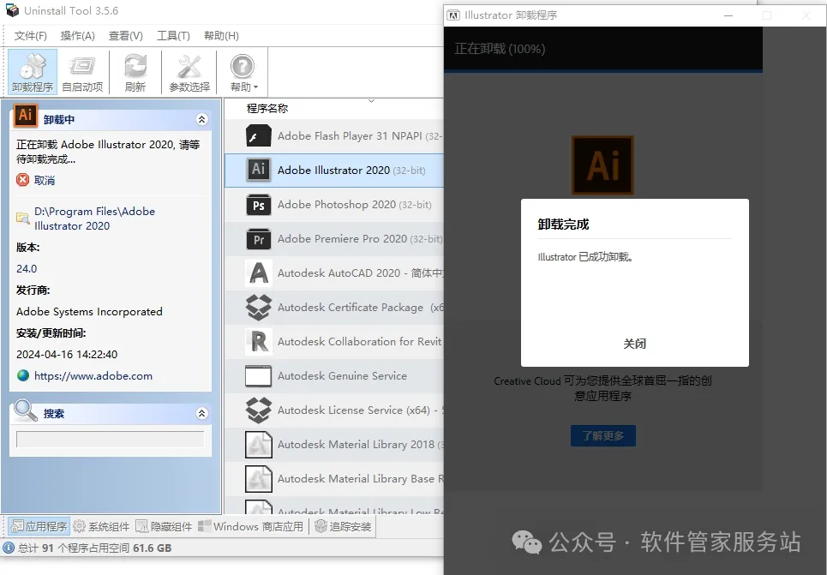The width and height of the screenshot is (827, 575).
Task: Click the AutoCAD 2020 A icon
Action: click(x=259, y=273)
